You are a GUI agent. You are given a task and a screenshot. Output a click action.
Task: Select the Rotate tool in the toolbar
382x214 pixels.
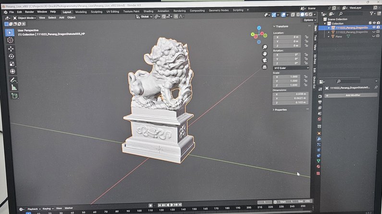[x=12, y=56]
